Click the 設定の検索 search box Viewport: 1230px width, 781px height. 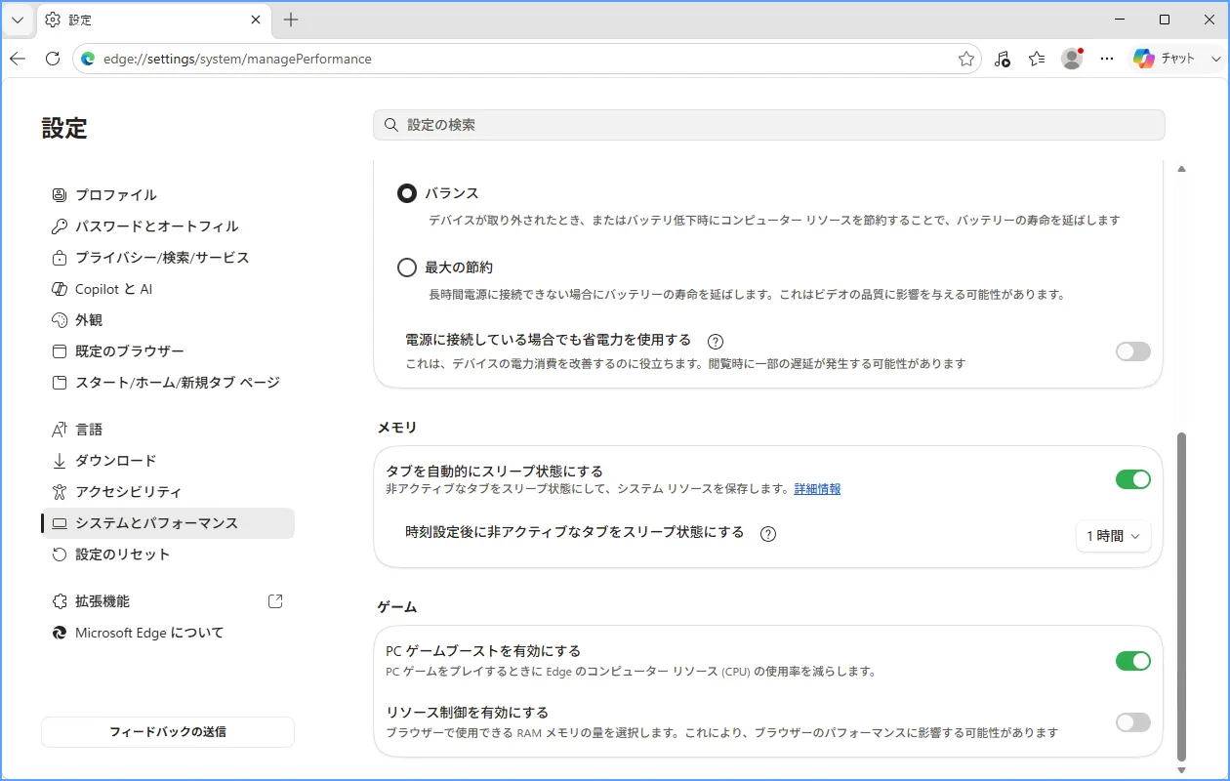[x=769, y=125]
